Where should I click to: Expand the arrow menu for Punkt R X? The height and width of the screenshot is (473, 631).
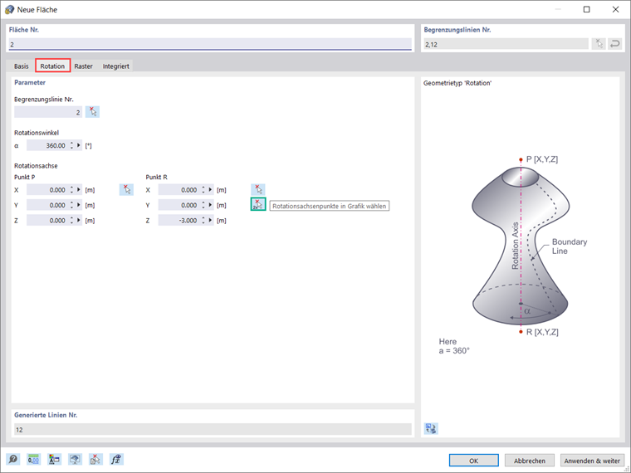[210, 190]
